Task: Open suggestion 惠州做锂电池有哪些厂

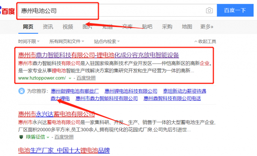Action: click(75, 91)
